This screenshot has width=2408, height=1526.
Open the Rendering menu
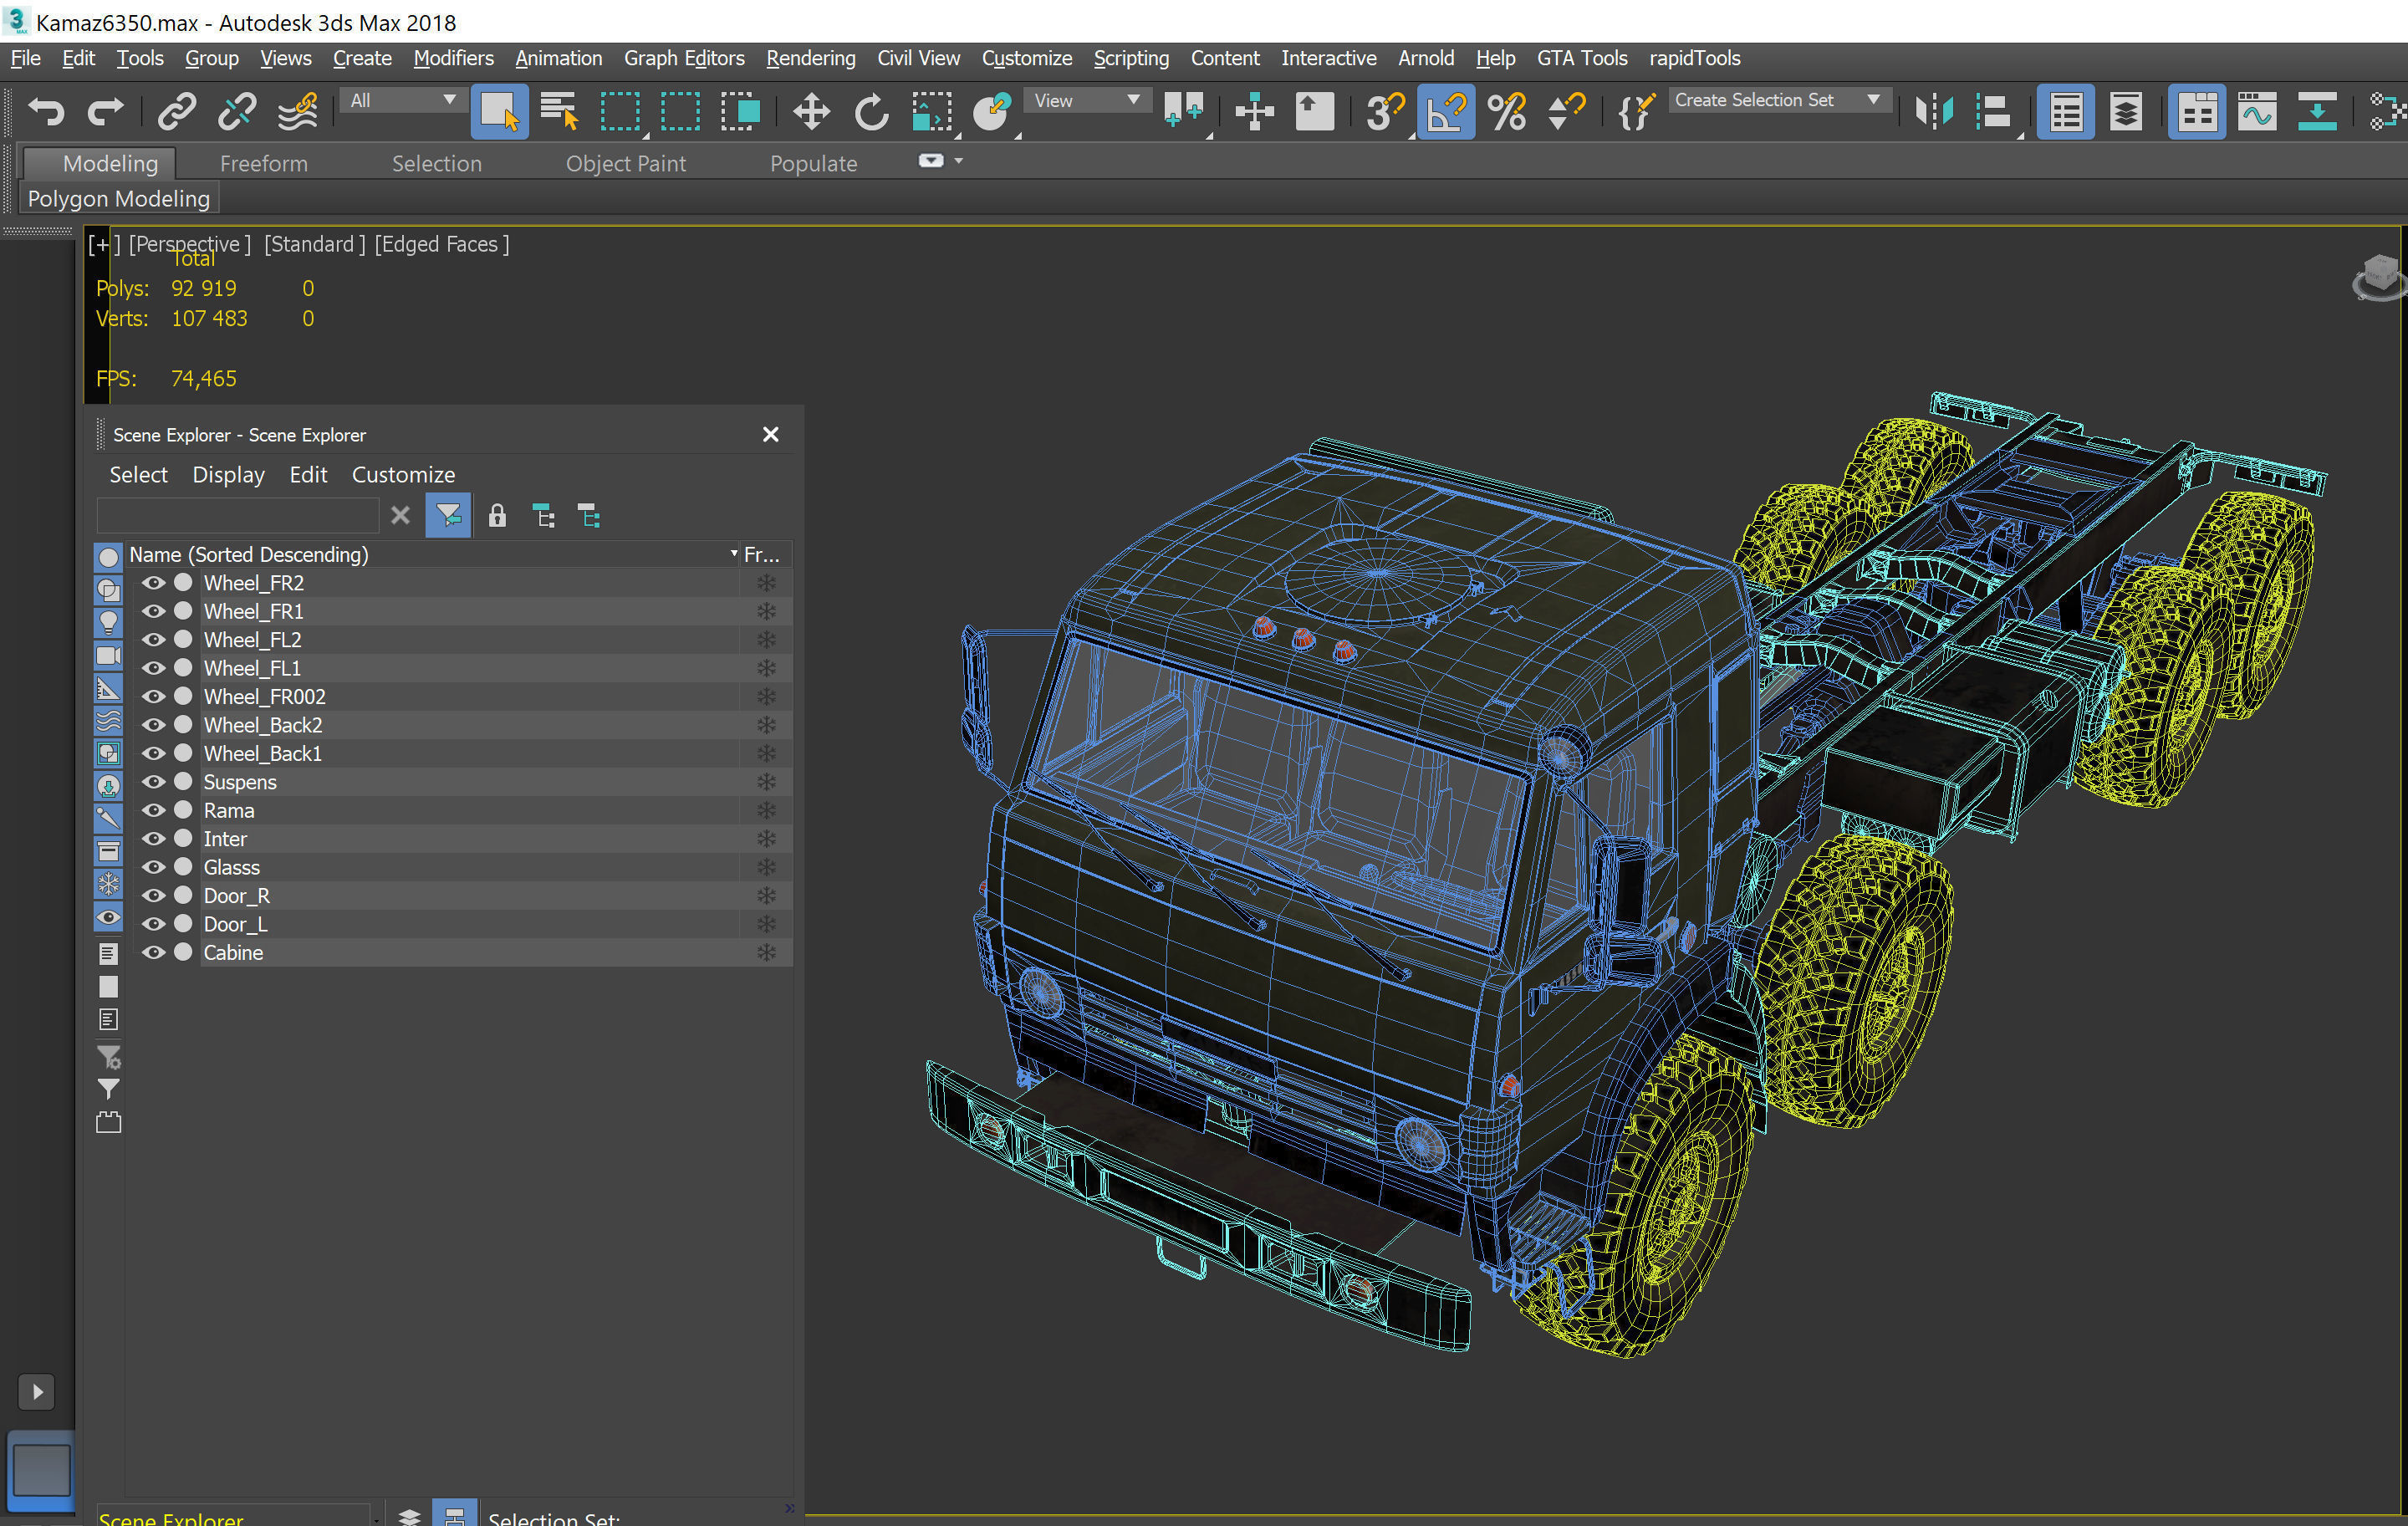click(x=810, y=58)
